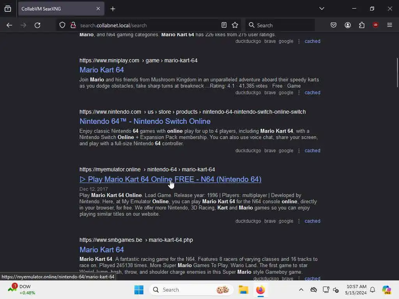Close the CollabVM SearXNG tab
Viewport: 399px width, 299px height.
click(x=98, y=9)
